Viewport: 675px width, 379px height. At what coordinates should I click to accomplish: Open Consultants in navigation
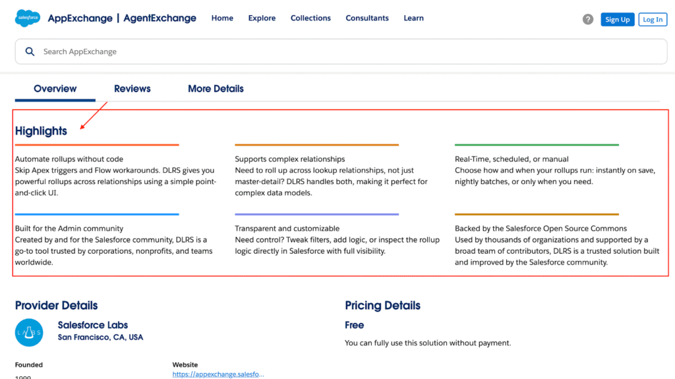[x=367, y=18]
